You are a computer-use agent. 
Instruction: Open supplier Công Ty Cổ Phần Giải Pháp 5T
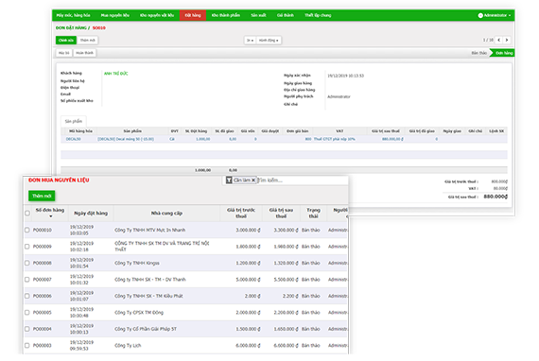pos(146,329)
